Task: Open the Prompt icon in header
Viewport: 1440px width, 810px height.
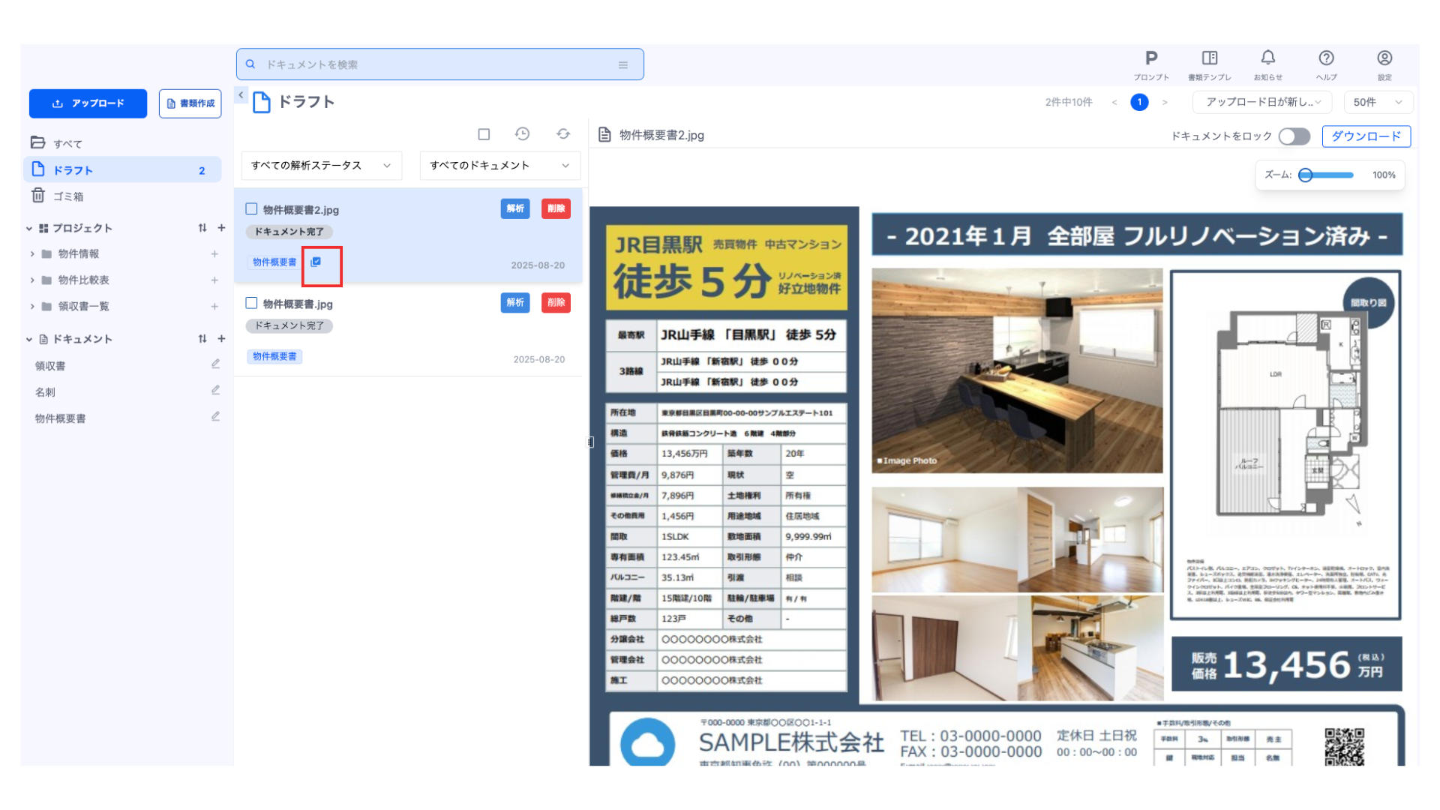Action: coord(1151,58)
